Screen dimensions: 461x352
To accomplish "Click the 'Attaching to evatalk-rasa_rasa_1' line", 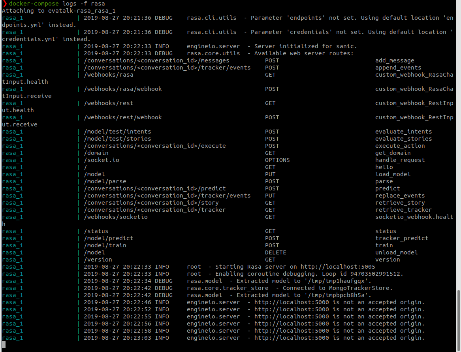I will [55, 11].
